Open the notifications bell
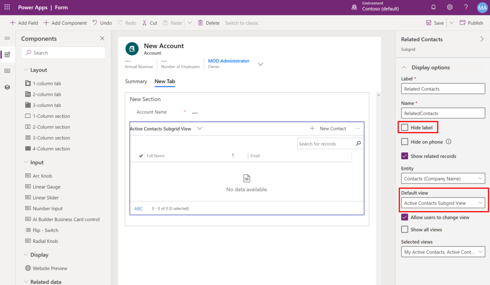This screenshot has height=285, width=490. [434, 7]
